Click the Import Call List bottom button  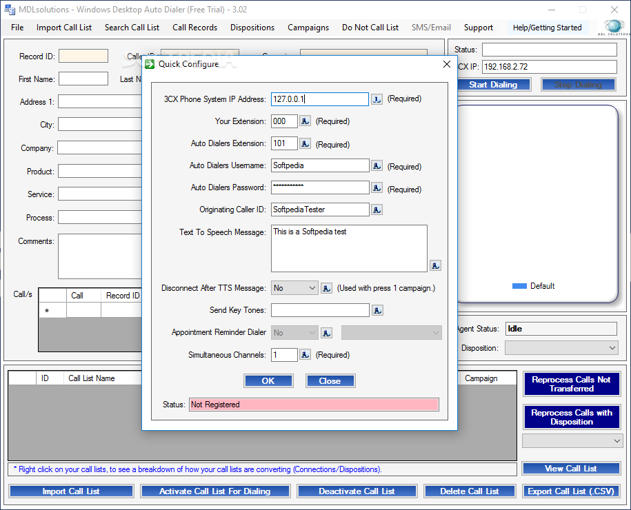[71, 491]
